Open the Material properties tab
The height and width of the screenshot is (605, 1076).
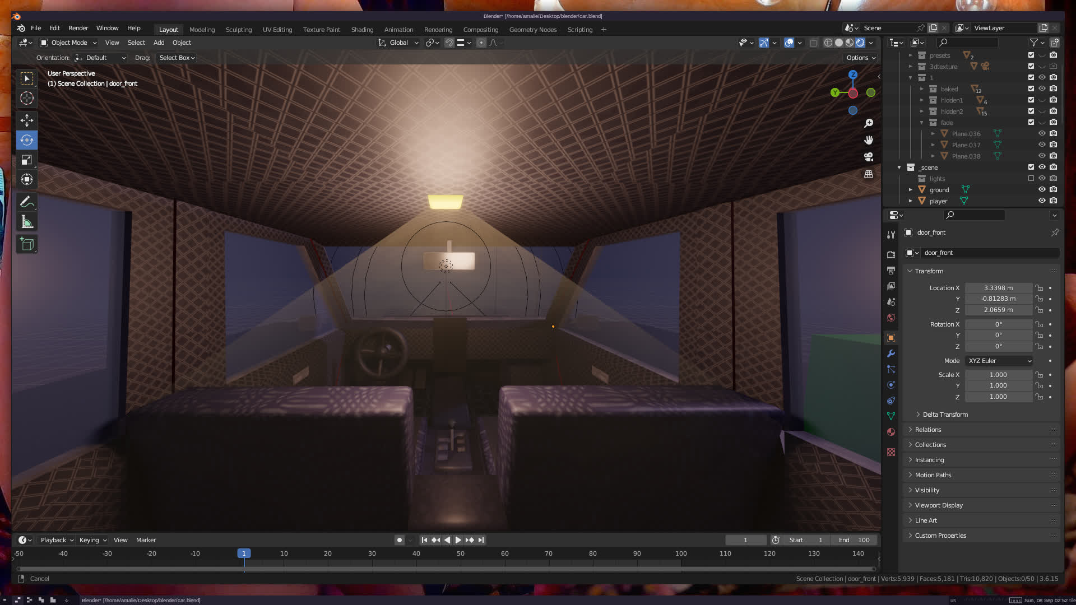click(x=891, y=432)
